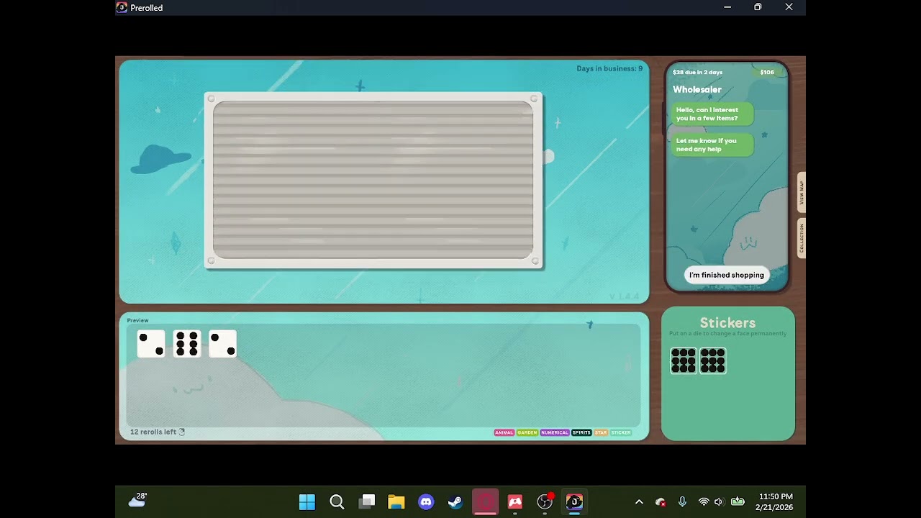Pick the first nine-pip sticker
921x518 pixels.
pyautogui.click(x=684, y=360)
